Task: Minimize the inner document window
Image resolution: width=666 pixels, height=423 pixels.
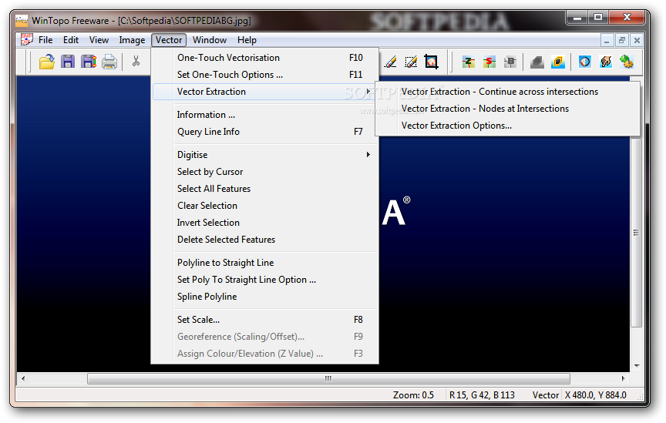Action: [x=607, y=41]
